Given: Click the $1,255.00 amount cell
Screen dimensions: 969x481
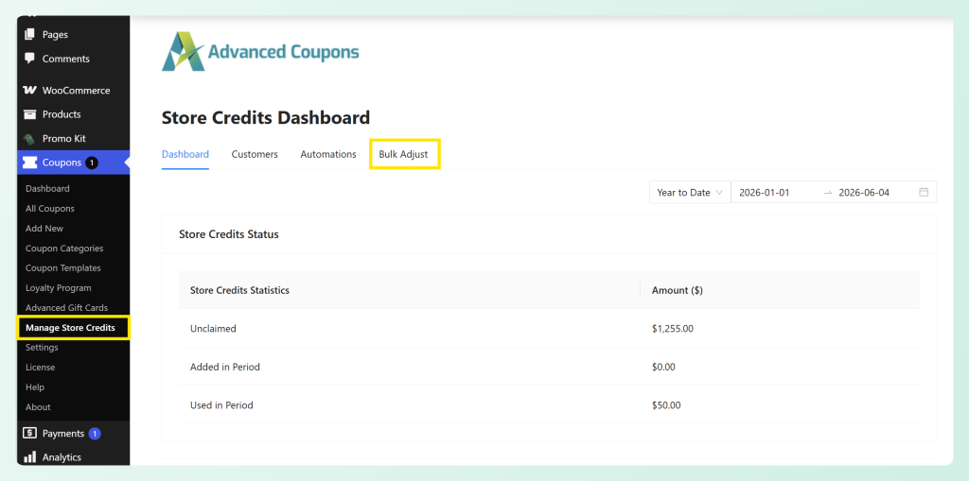Looking at the screenshot, I should [x=673, y=329].
